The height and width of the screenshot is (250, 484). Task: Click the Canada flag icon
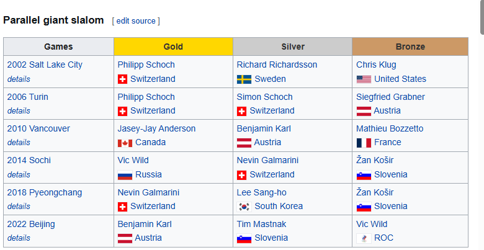[125, 143]
